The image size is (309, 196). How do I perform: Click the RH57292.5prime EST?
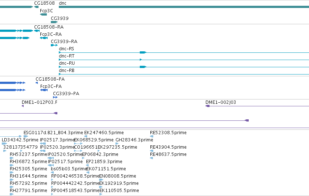click(x=12, y=187)
